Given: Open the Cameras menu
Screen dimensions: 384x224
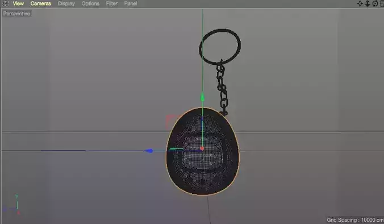Looking at the screenshot, I should 41,3.
